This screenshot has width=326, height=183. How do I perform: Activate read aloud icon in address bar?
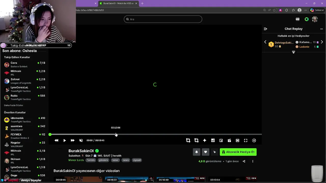[x=269, y=10]
